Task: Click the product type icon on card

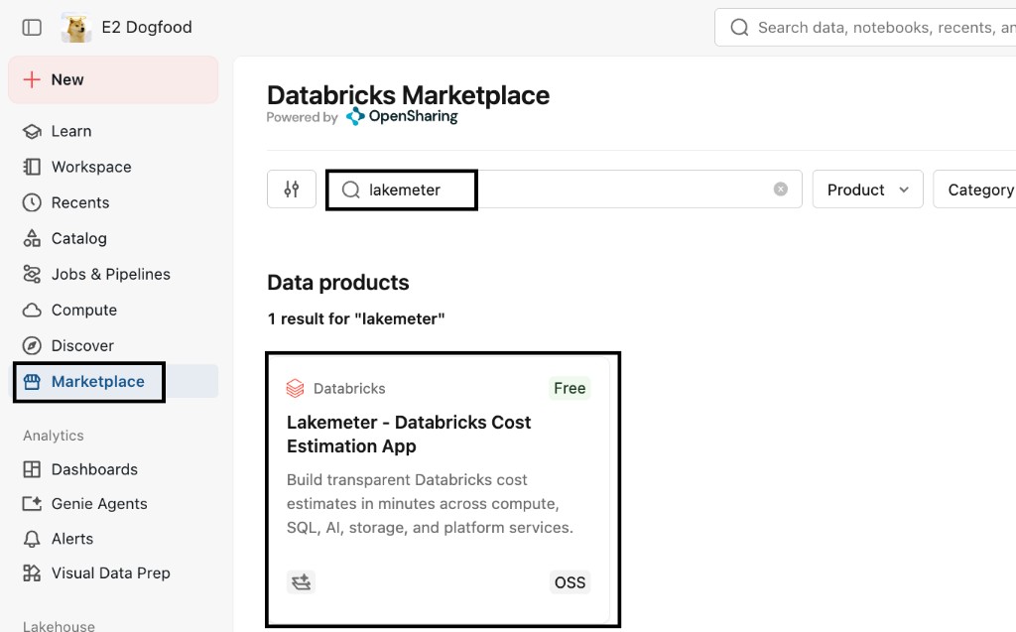Action: coord(301,582)
